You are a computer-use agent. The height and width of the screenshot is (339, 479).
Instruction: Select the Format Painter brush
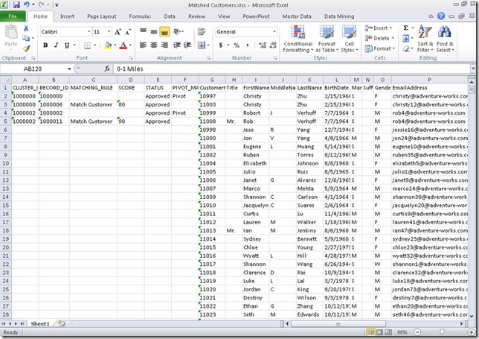26,48
